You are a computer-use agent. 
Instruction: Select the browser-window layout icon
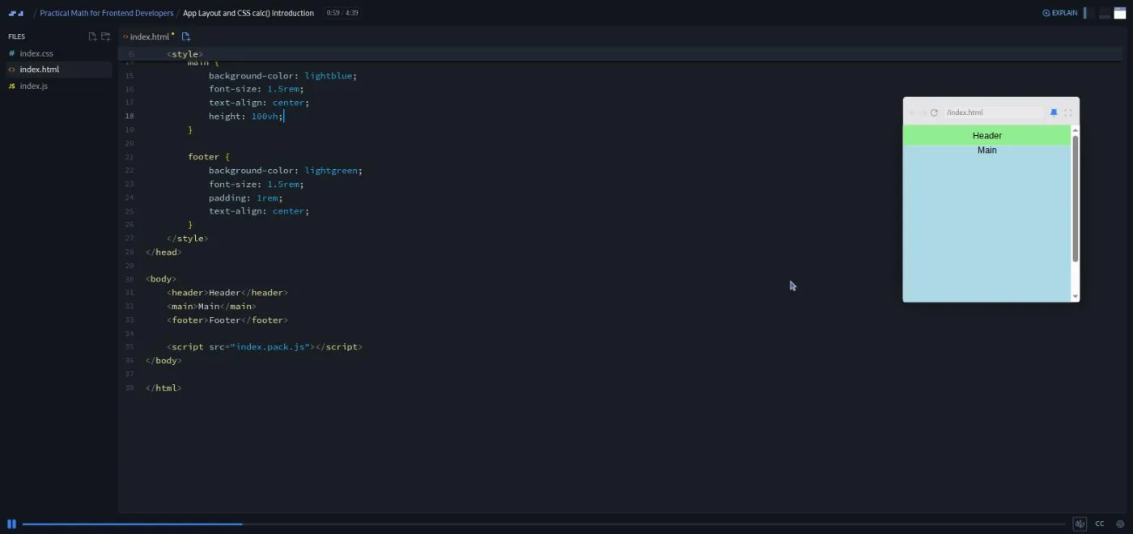pos(1120,13)
